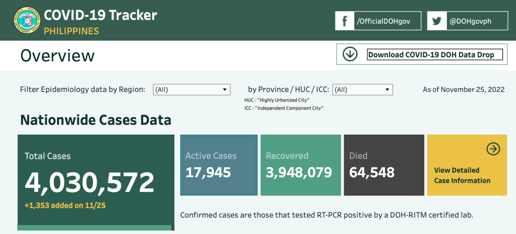Image resolution: width=516 pixels, height=234 pixels.
Task: Click the COVID-19 Tracker title
Action: (100, 15)
